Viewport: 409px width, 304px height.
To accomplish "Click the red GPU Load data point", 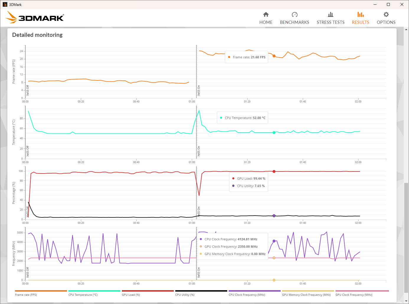I will [274, 171].
